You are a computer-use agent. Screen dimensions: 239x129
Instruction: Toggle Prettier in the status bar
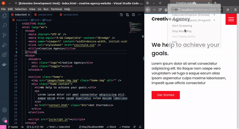[125, 127]
